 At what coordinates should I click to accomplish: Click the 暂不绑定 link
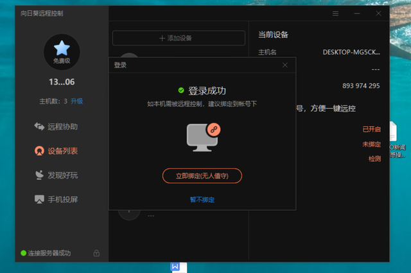point(202,200)
